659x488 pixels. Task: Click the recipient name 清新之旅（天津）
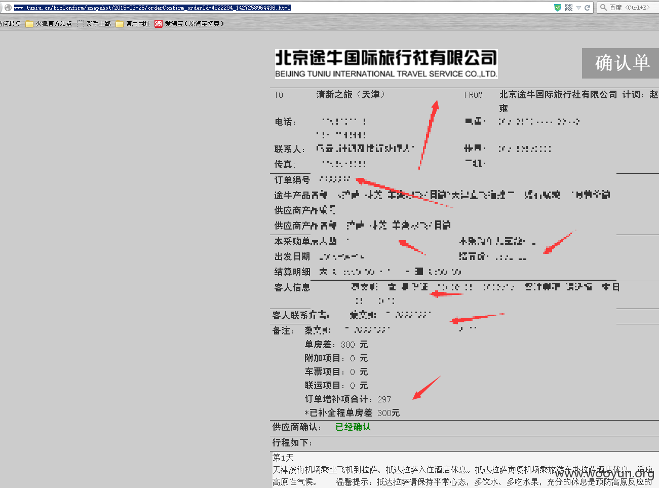[x=351, y=95]
